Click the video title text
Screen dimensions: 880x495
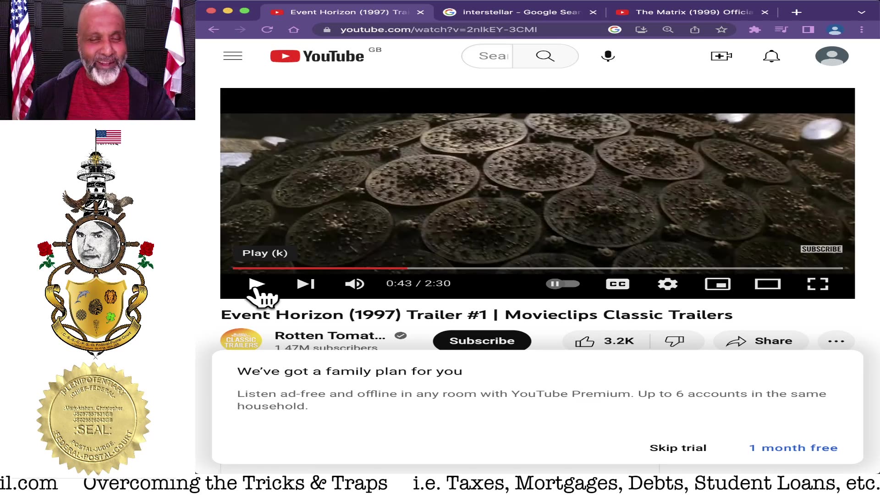pos(477,315)
